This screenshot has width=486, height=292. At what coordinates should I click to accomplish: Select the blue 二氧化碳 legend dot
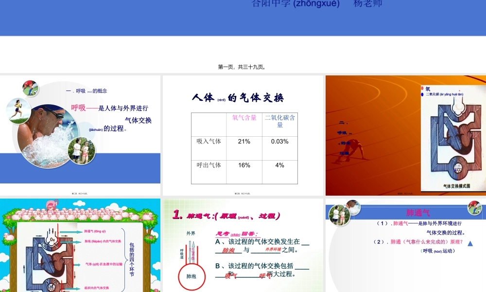click(x=421, y=94)
